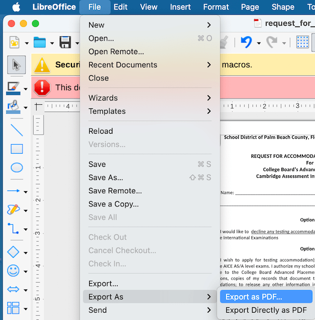Select the Ellipse tool
Screen dimensions: 315x320
click(x=17, y=167)
